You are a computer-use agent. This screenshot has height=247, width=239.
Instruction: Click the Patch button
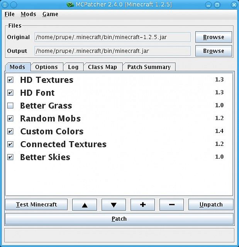[x=119, y=219]
